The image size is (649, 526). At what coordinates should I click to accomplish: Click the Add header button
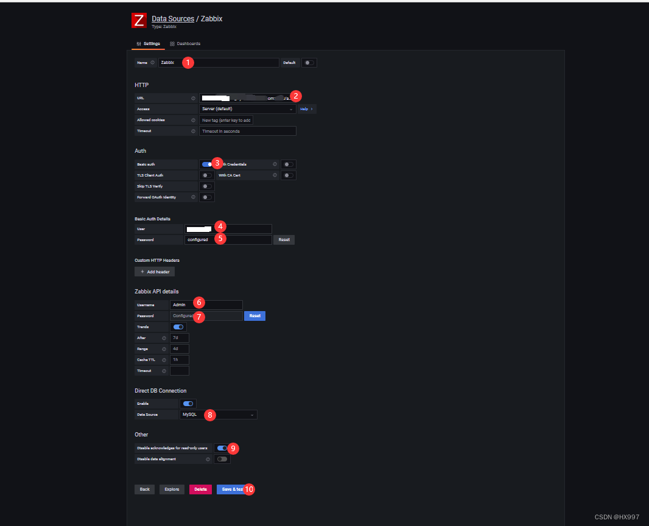point(155,272)
